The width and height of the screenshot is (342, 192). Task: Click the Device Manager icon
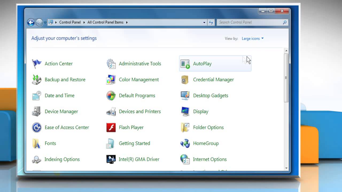[x=37, y=111]
